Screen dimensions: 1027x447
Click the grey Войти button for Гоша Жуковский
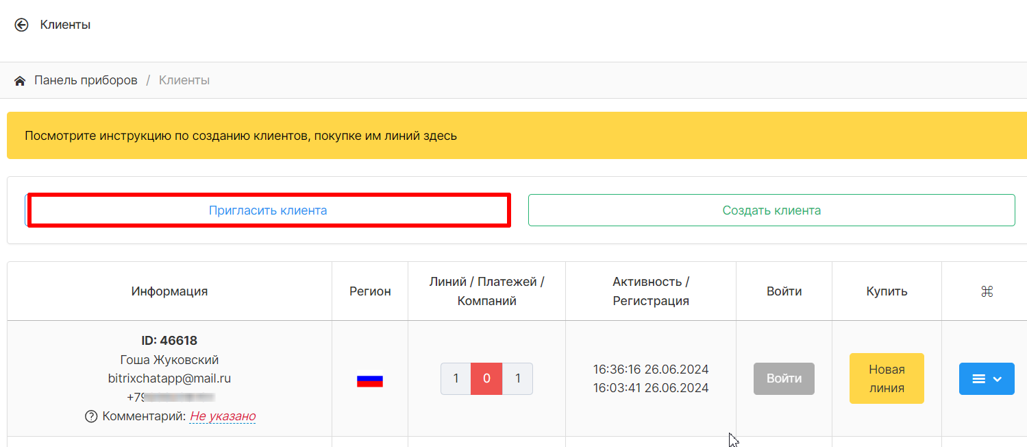784,379
